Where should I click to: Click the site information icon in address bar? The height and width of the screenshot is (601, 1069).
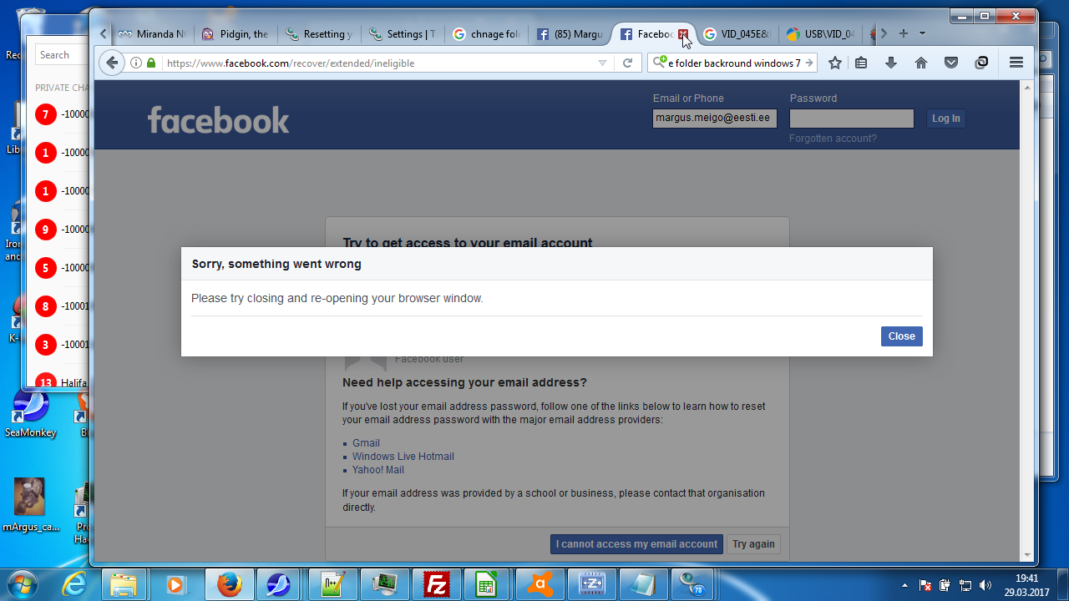[136, 63]
